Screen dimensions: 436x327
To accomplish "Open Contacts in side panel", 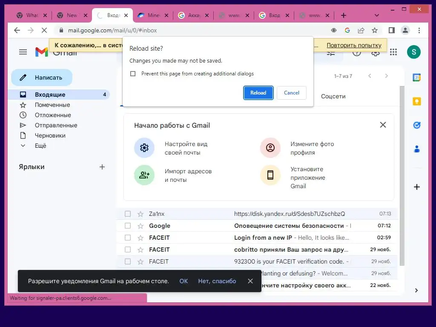I will (x=416, y=149).
